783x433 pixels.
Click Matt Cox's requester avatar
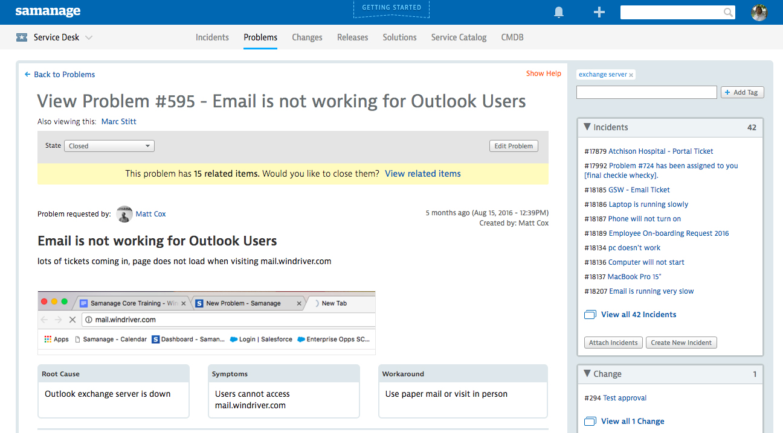(x=124, y=213)
